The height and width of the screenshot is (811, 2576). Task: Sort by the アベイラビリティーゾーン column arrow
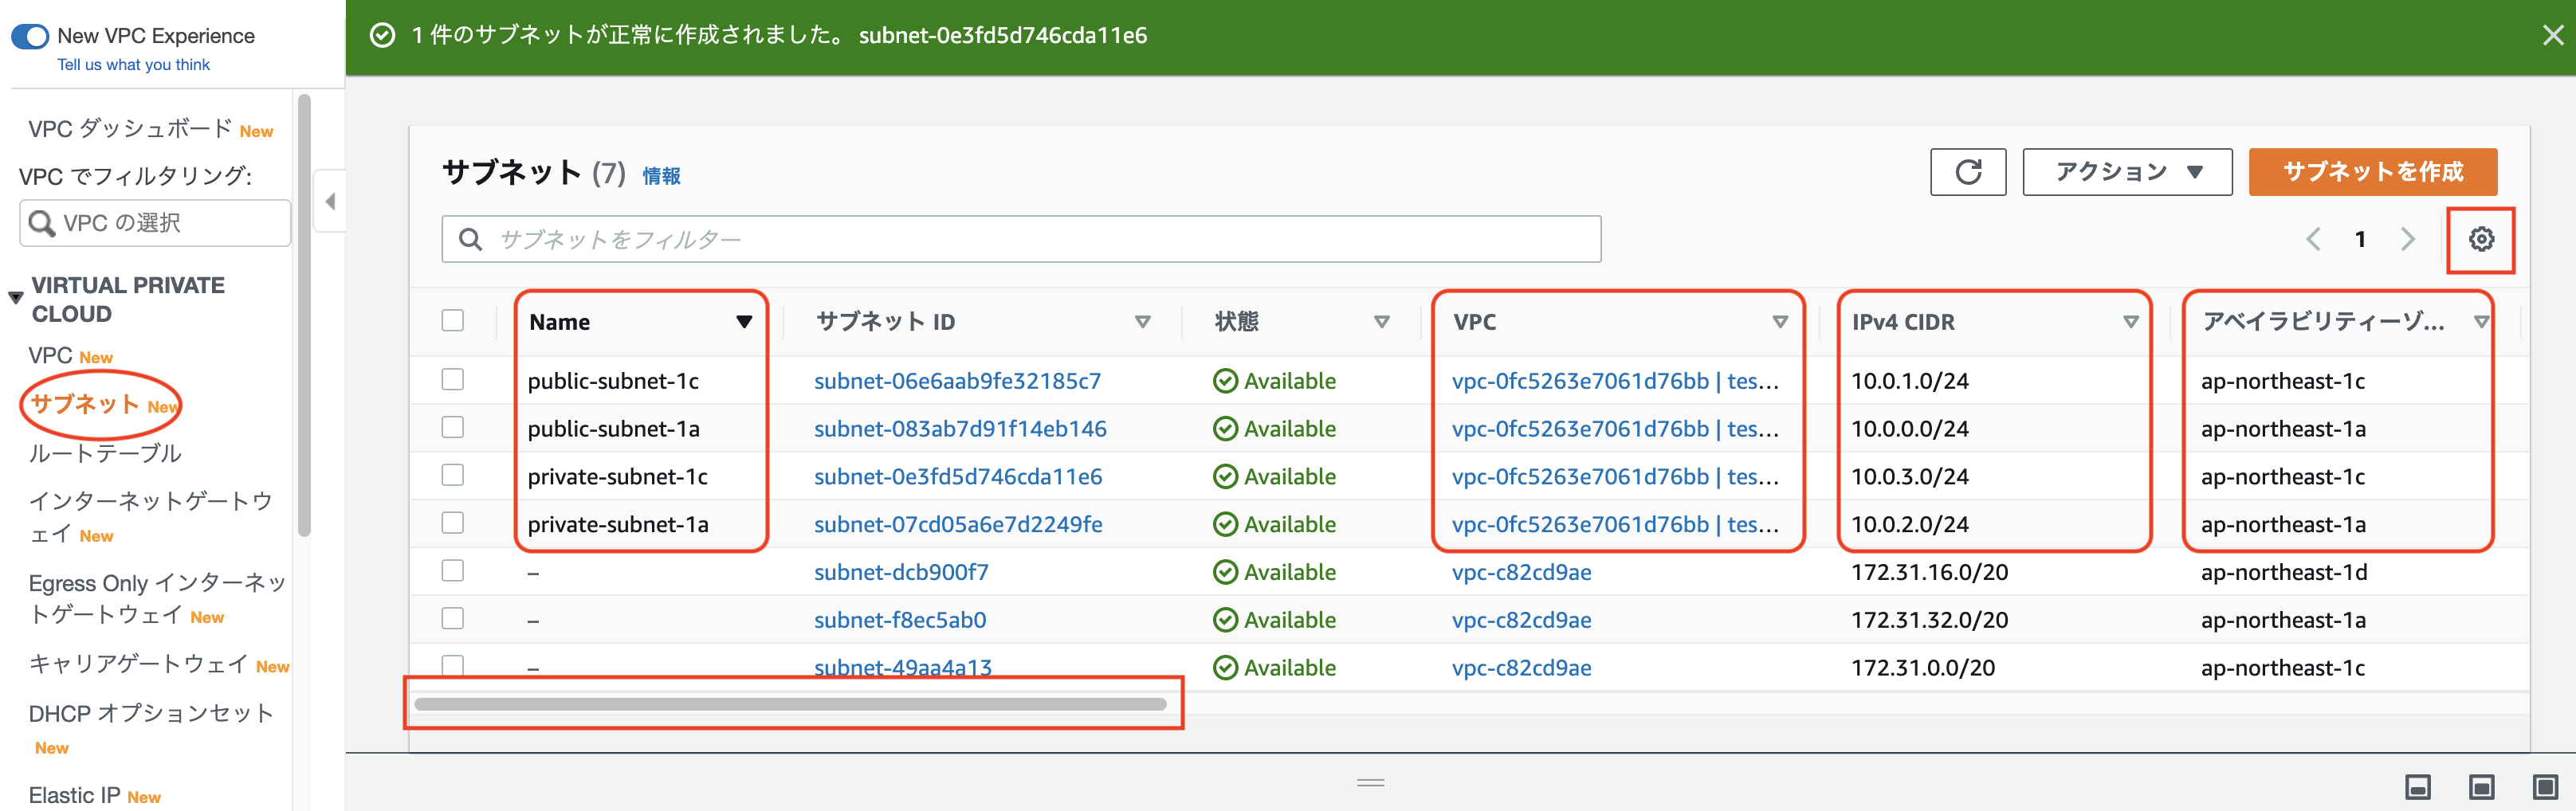click(2481, 322)
